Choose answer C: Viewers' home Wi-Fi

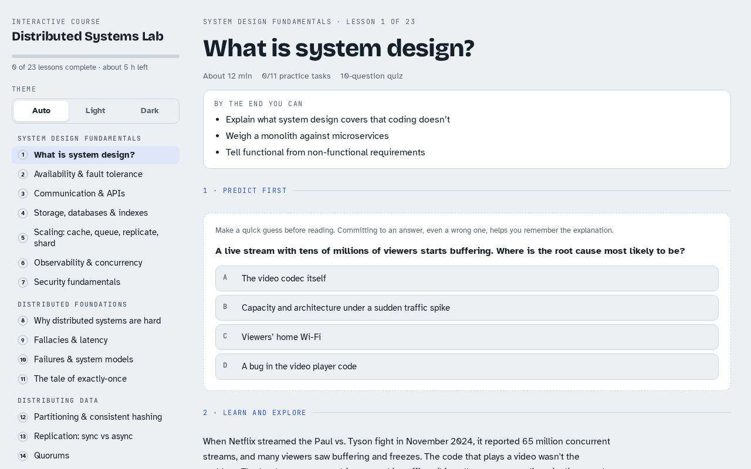coord(466,337)
